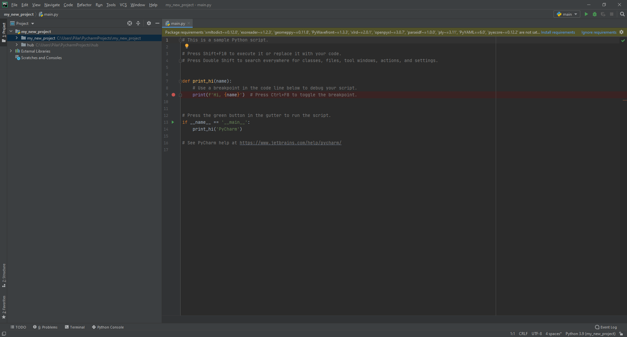The width and height of the screenshot is (627, 337).
Task: Open the Code menu
Action: [68, 5]
